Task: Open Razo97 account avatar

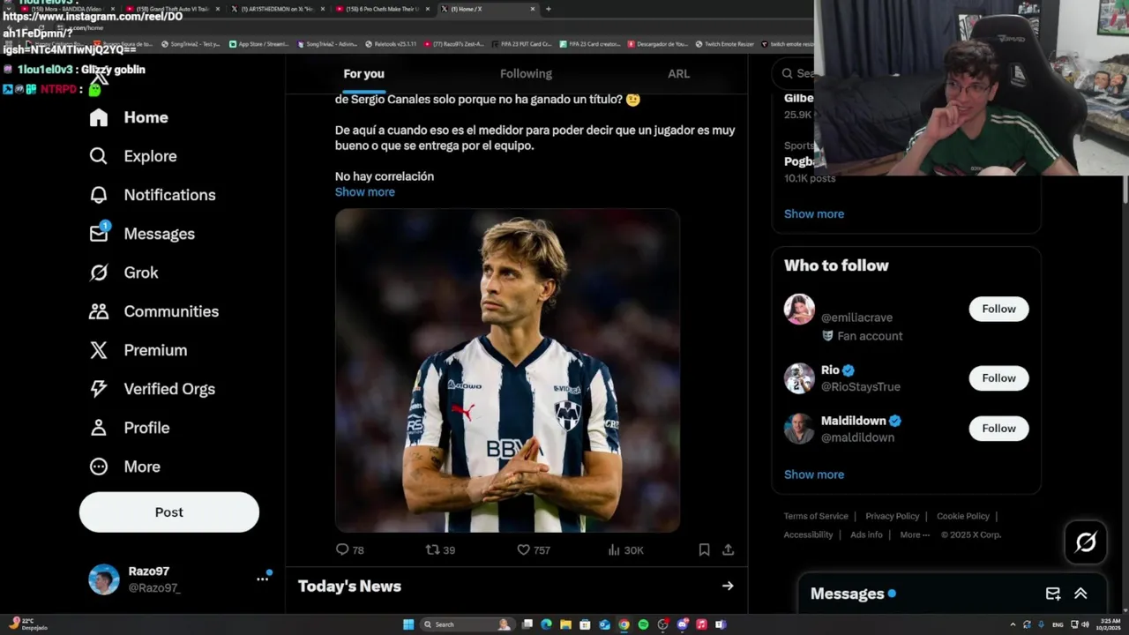Action: tap(104, 579)
